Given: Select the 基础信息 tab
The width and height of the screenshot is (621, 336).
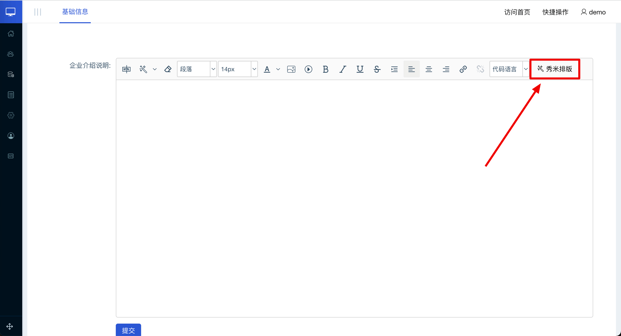Looking at the screenshot, I should 75,12.
